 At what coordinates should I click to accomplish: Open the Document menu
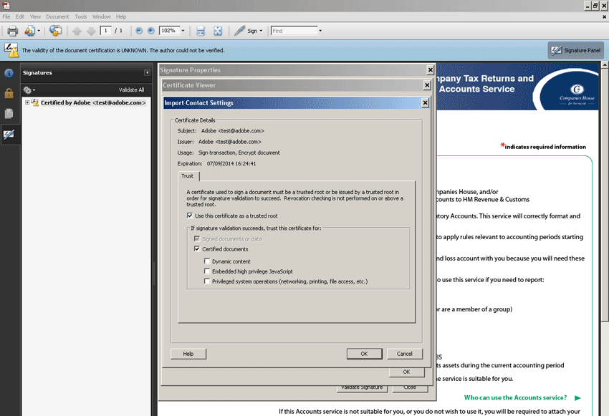coord(57,16)
